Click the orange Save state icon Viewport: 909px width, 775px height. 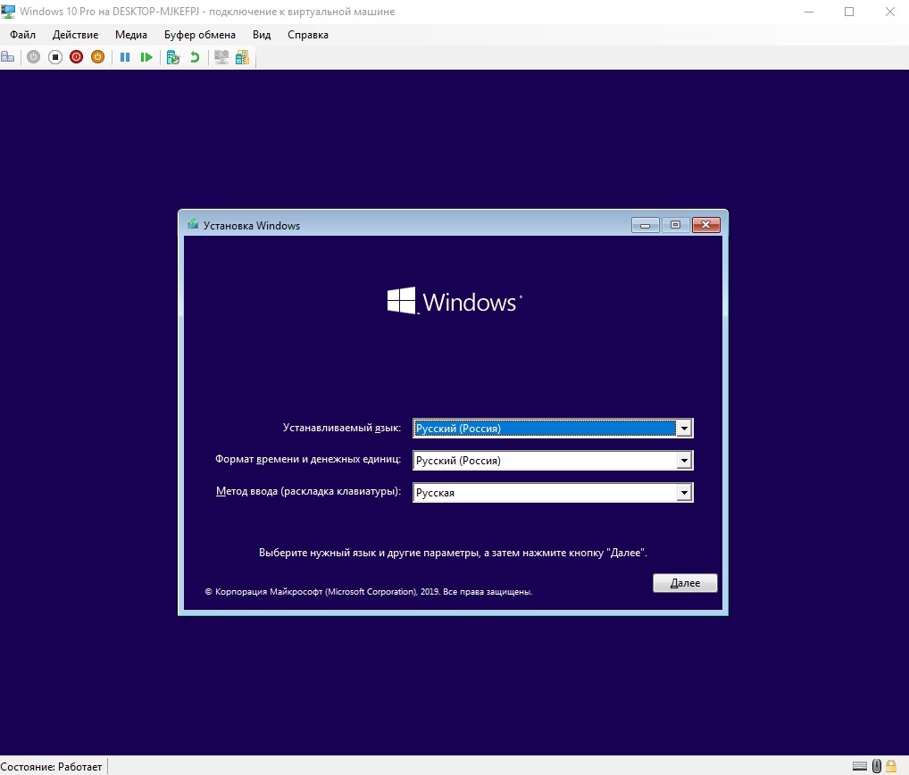pyautogui.click(x=97, y=57)
